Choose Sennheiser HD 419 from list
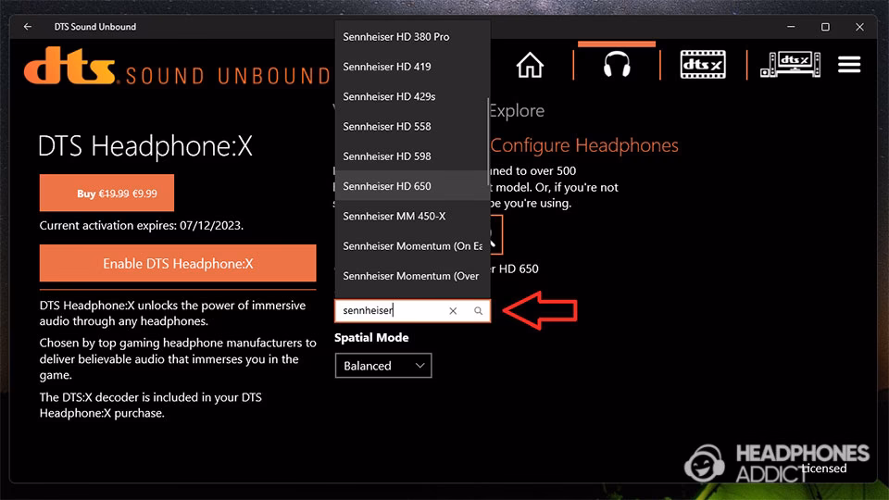The width and height of the screenshot is (889, 500). (x=411, y=67)
